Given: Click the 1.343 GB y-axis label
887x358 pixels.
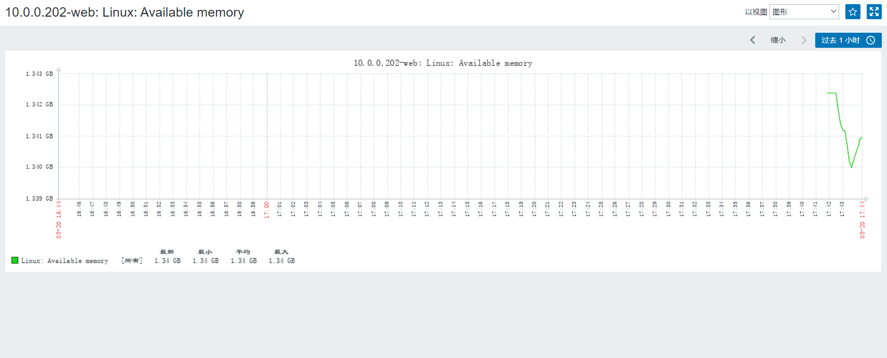Looking at the screenshot, I should pos(40,74).
